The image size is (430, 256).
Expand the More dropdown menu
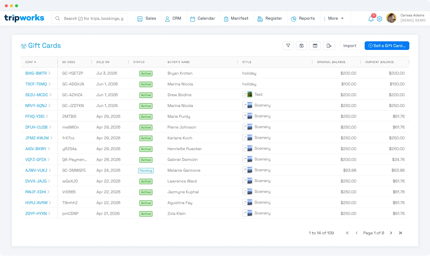pyautogui.click(x=333, y=19)
